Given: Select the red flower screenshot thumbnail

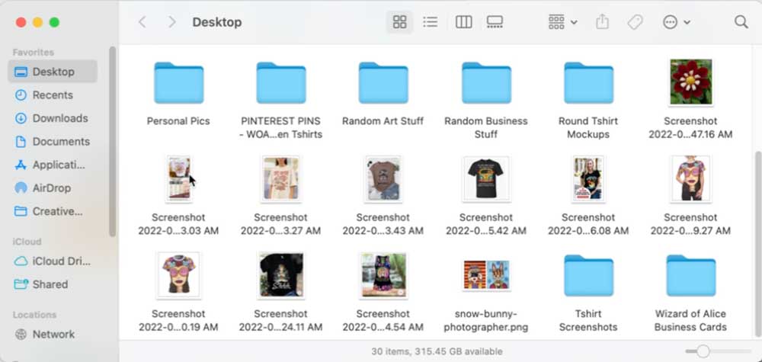Looking at the screenshot, I should pyautogui.click(x=690, y=82).
